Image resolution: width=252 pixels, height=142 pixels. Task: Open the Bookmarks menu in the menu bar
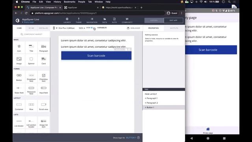pyautogui.click(x=69, y=2)
